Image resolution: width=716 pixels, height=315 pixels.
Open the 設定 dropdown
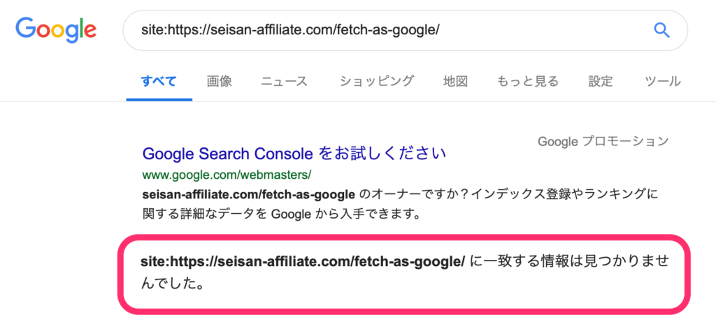tap(600, 81)
